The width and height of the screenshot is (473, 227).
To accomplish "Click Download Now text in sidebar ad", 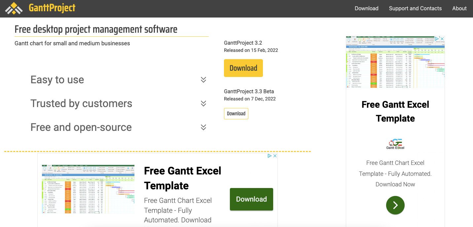I will click(x=395, y=184).
